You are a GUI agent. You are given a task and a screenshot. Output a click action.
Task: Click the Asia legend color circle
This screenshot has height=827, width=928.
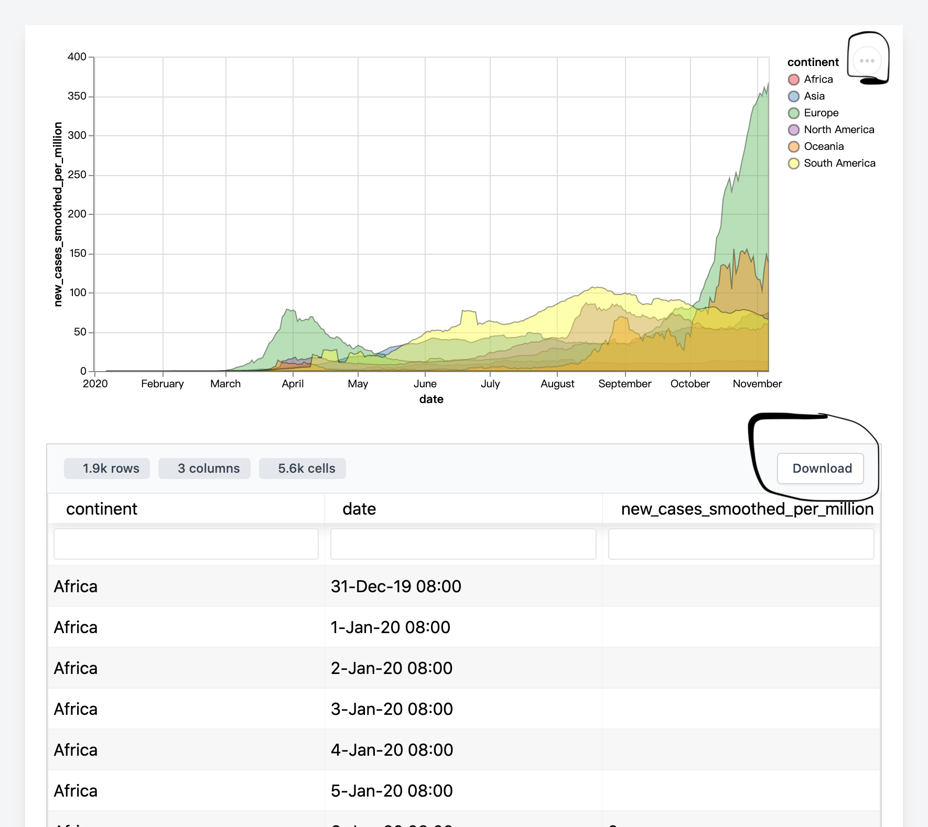[793, 96]
